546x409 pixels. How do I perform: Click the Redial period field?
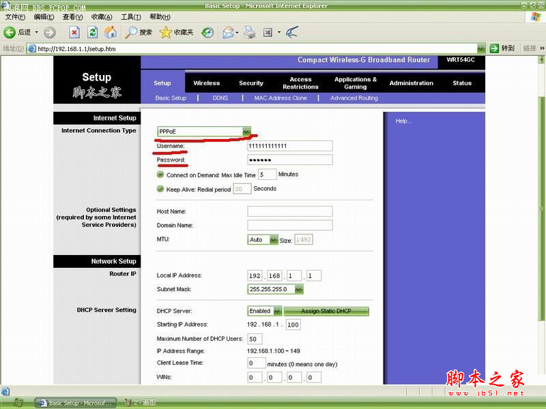242,189
